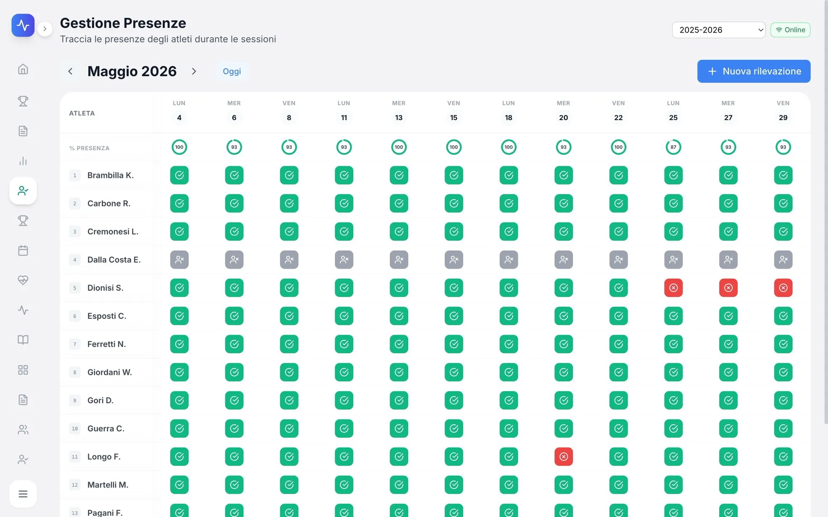Toggle Dionisi S. absent mark on day 25
Image resolution: width=828 pixels, height=517 pixels.
[674, 288]
